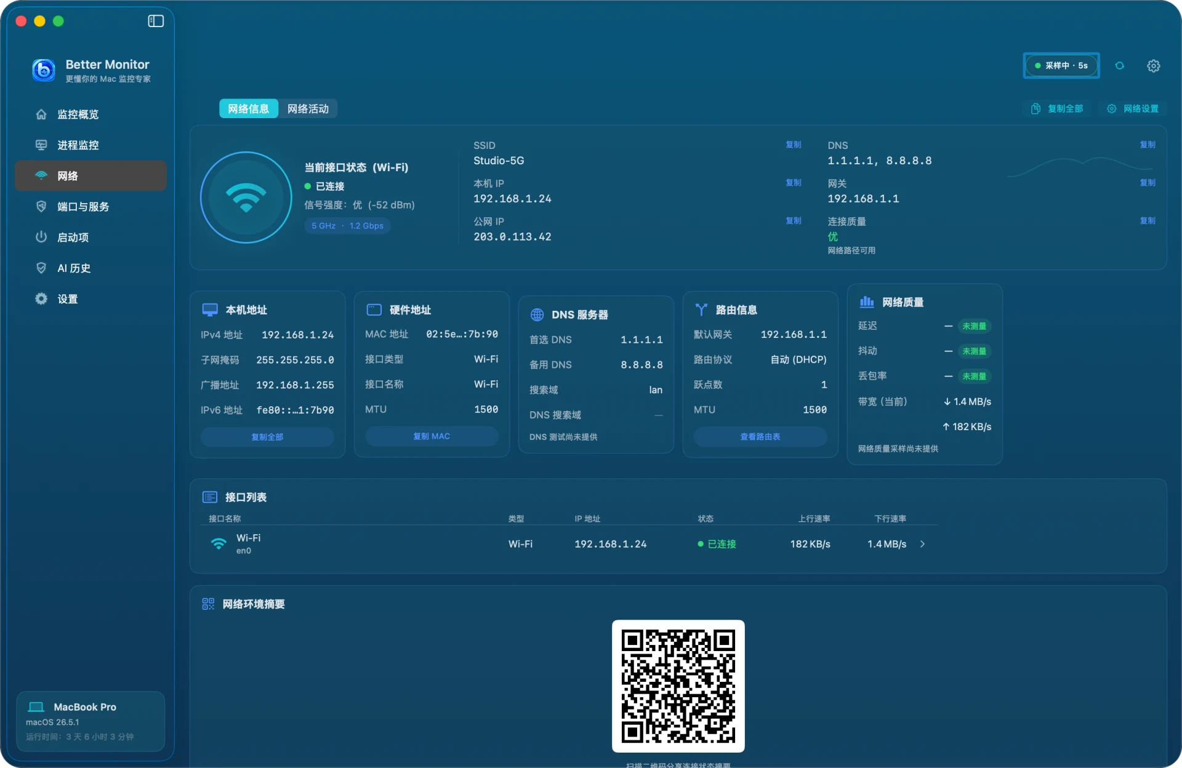Click the fork icon in 路由信息 card
Screen dimensions: 1182x768
(701, 310)
